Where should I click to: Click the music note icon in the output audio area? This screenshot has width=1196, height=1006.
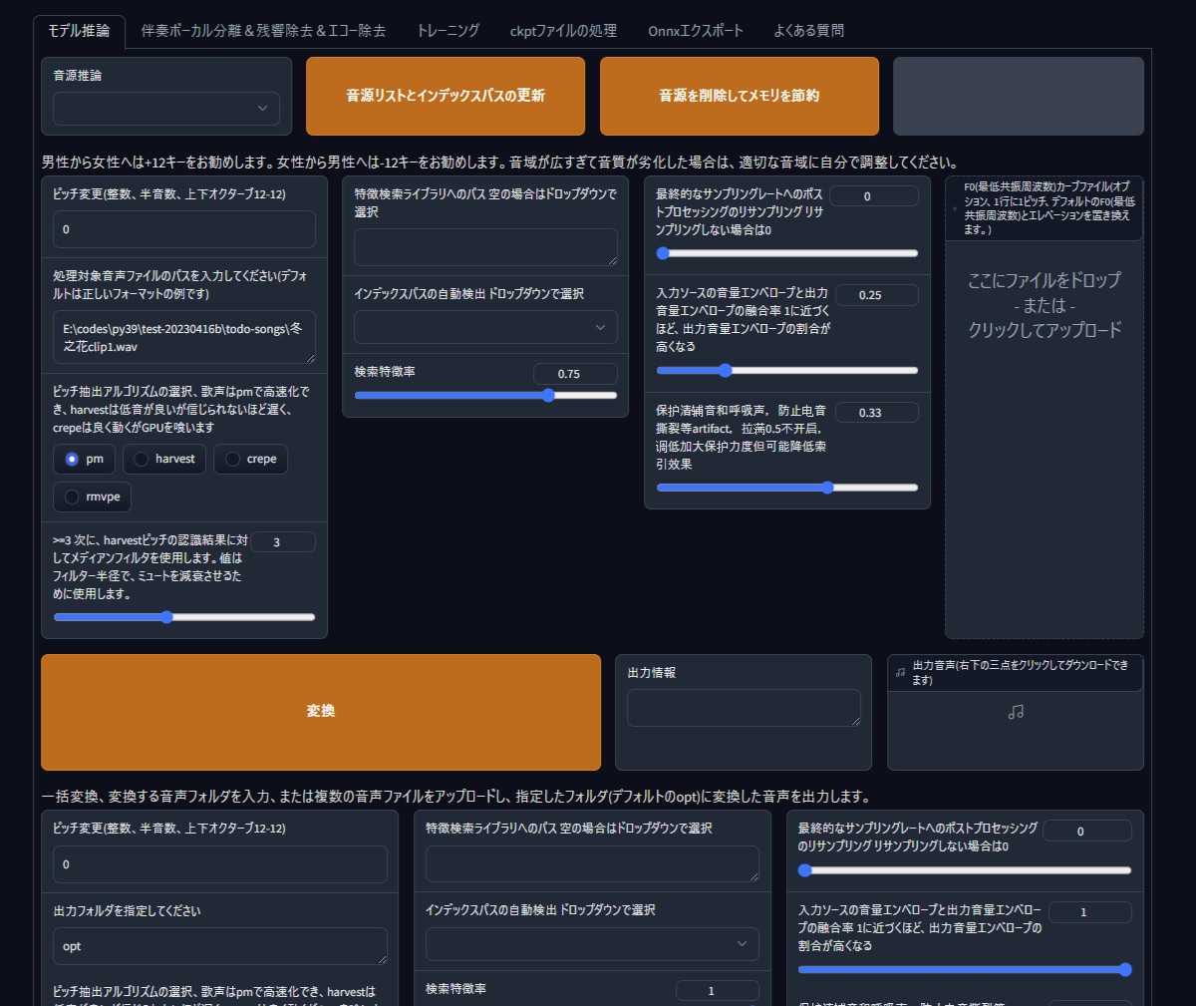[x=1016, y=712]
